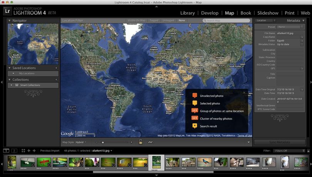Open the grid view icon in filmstrip

click(23, 150)
